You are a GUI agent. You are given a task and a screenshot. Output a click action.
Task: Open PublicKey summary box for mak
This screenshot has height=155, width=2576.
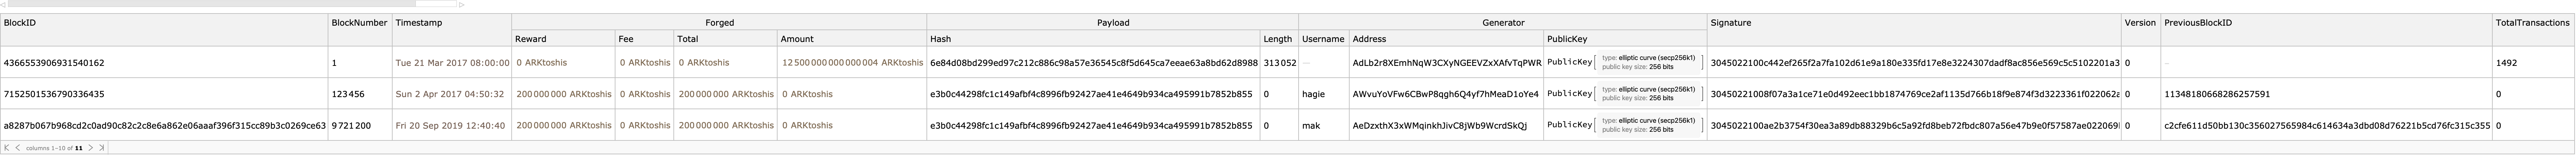coord(1649,126)
